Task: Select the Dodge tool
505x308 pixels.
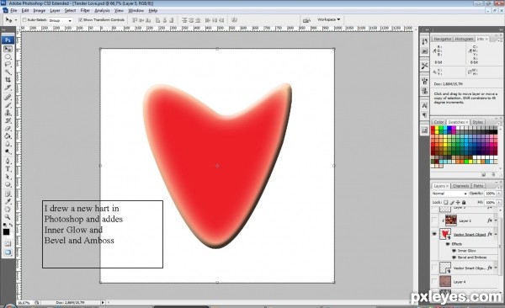Action: pyautogui.click(x=8, y=151)
